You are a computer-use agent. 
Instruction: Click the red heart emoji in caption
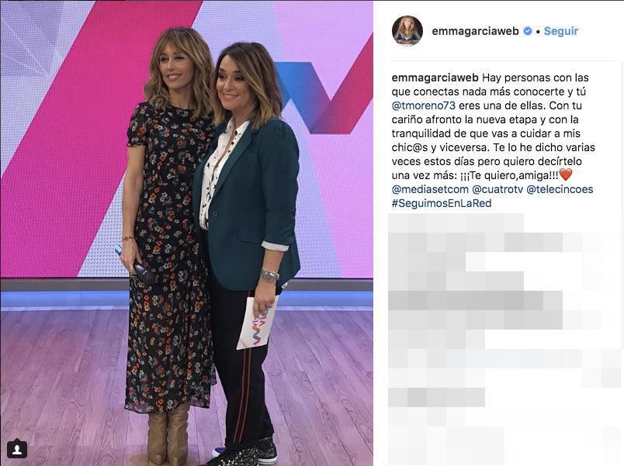point(566,174)
